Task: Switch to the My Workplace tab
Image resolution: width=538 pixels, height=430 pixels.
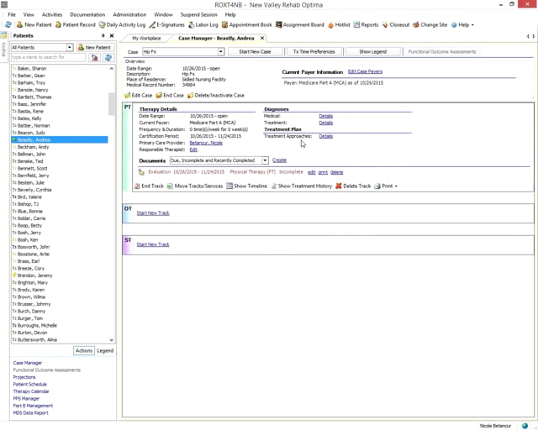Action: 146,38
